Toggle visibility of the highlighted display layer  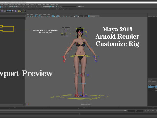[149, 87]
